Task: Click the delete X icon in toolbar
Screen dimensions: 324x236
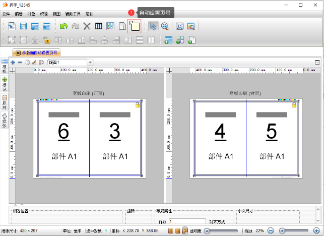Action: pyautogui.click(x=87, y=26)
